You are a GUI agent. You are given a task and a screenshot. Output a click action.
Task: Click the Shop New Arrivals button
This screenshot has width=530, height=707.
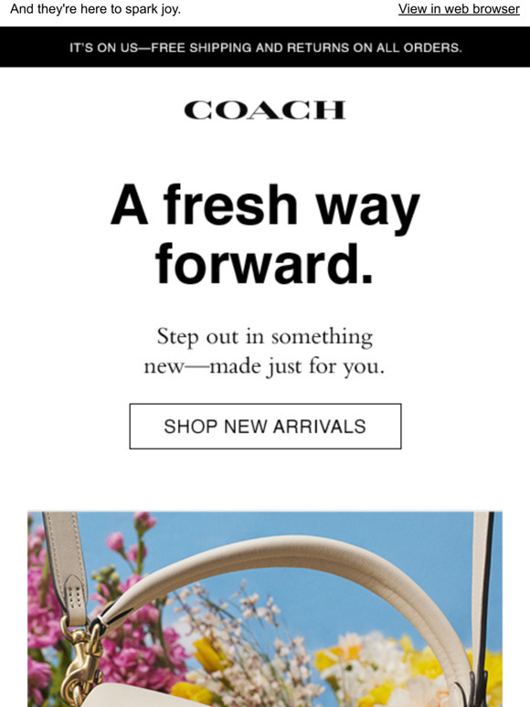[265, 426]
